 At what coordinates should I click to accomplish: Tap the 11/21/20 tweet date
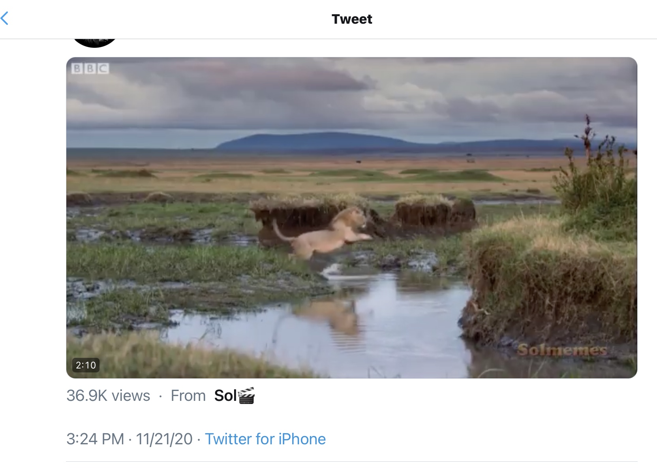tap(164, 439)
